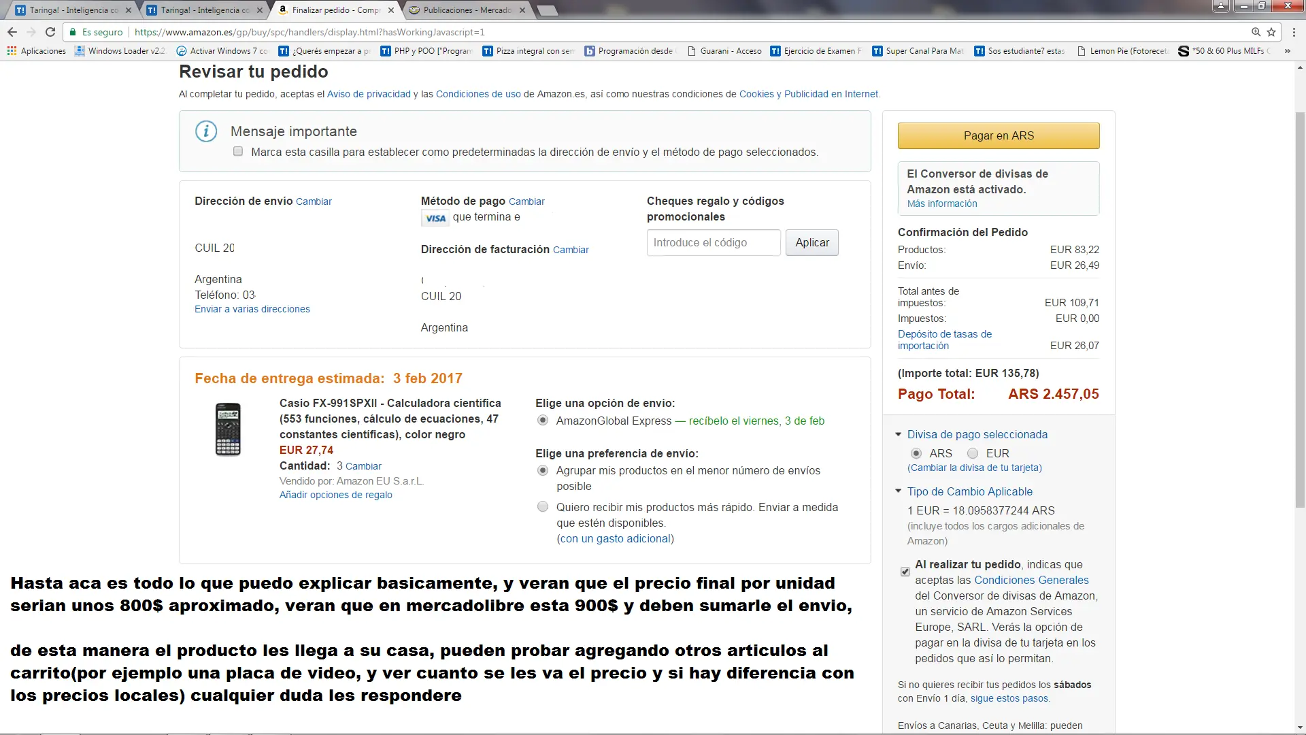Change the billing address via Cambiar
The width and height of the screenshot is (1306, 735).
pyautogui.click(x=571, y=250)
